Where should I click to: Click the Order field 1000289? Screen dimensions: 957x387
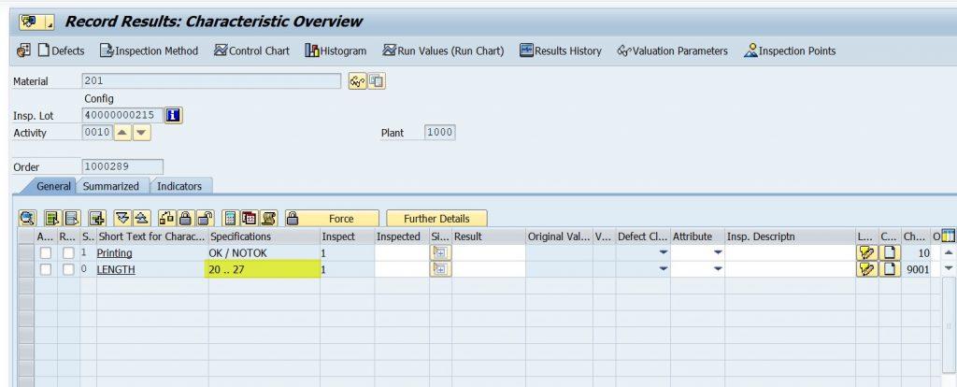click(x=122, y=166)
